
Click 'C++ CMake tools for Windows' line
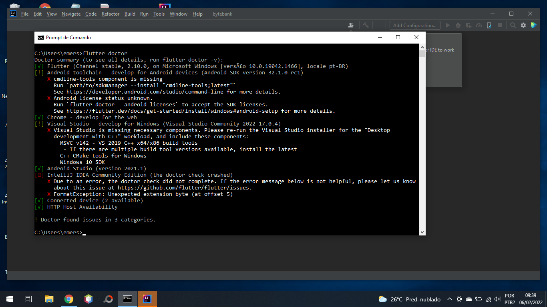click(x=103, y=155)
